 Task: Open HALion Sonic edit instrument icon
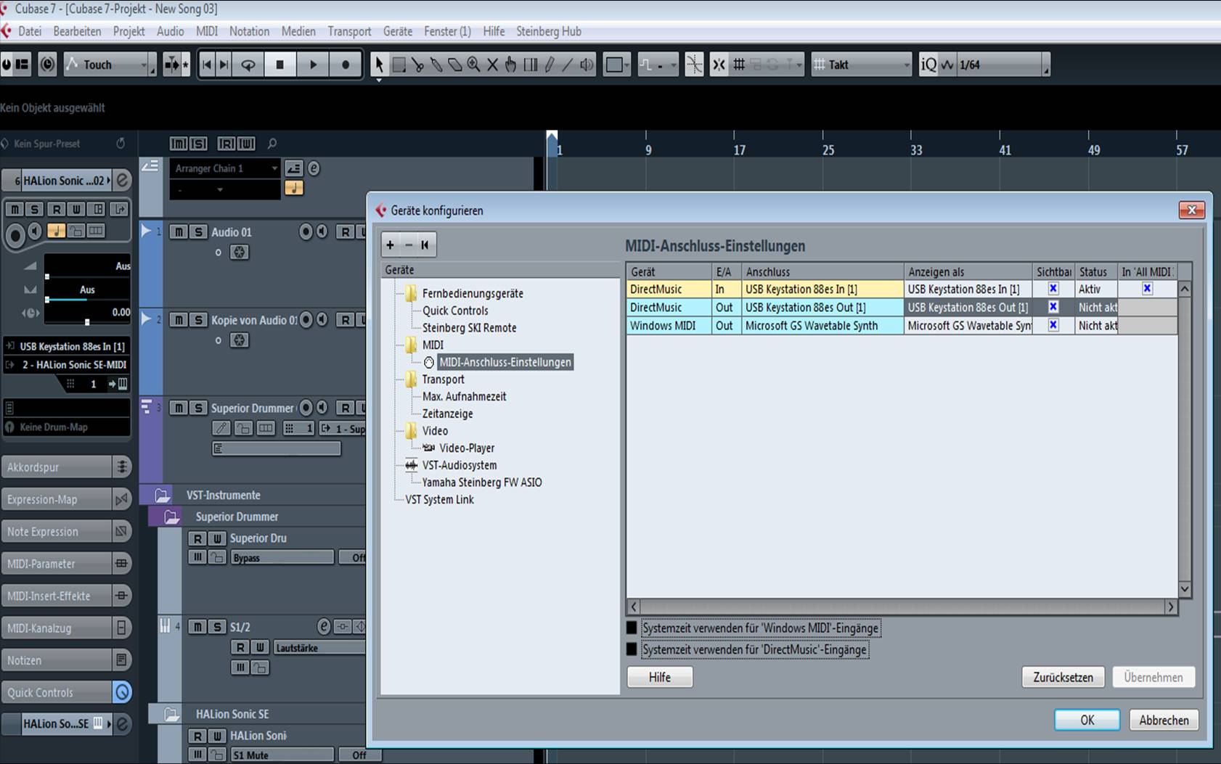pyautogui.click(x=123, y=181)
